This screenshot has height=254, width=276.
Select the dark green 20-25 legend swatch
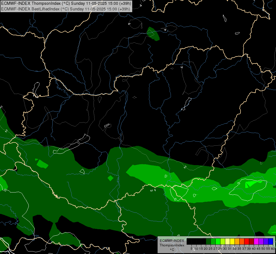coord(208,241)
